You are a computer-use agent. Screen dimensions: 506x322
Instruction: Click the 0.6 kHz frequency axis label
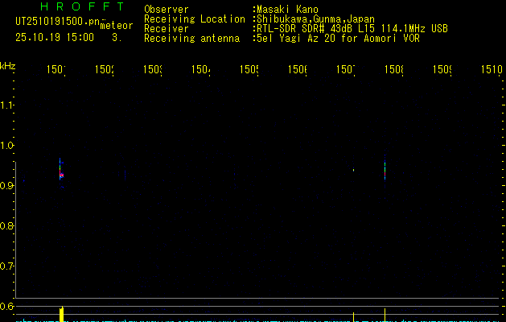pyautogui.click(x=6, y=306)
